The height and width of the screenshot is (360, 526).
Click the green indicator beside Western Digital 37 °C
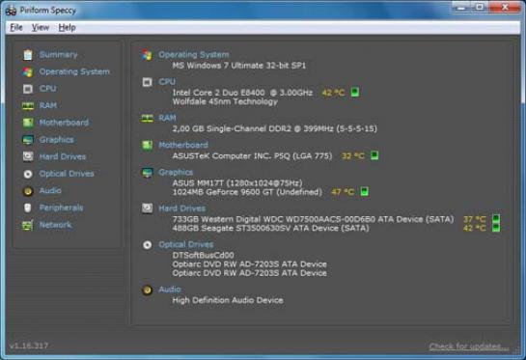[x=496, y=219]
